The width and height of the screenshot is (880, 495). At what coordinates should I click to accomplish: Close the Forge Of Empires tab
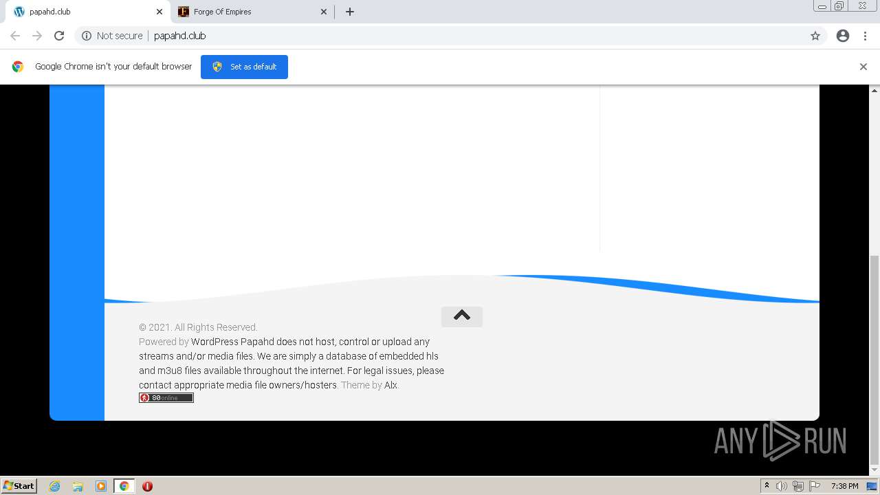tap(324, 12)
